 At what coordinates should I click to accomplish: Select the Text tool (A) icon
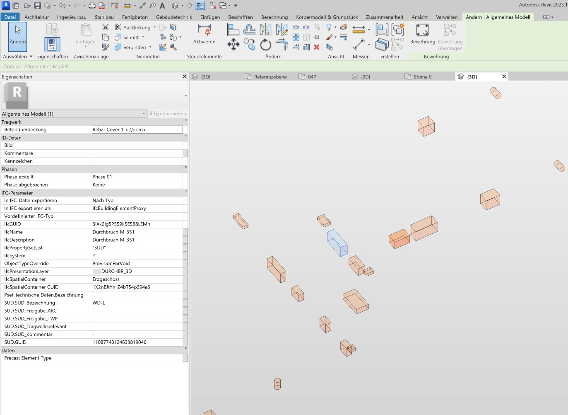click(x=162, y=6)
